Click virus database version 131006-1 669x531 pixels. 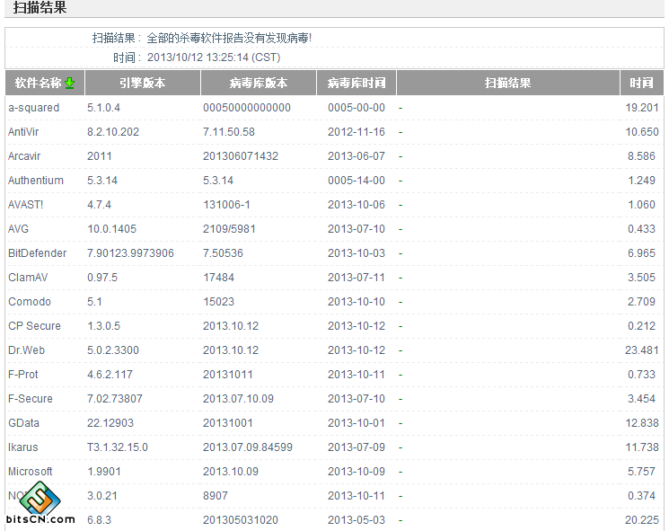pos(226,205)
